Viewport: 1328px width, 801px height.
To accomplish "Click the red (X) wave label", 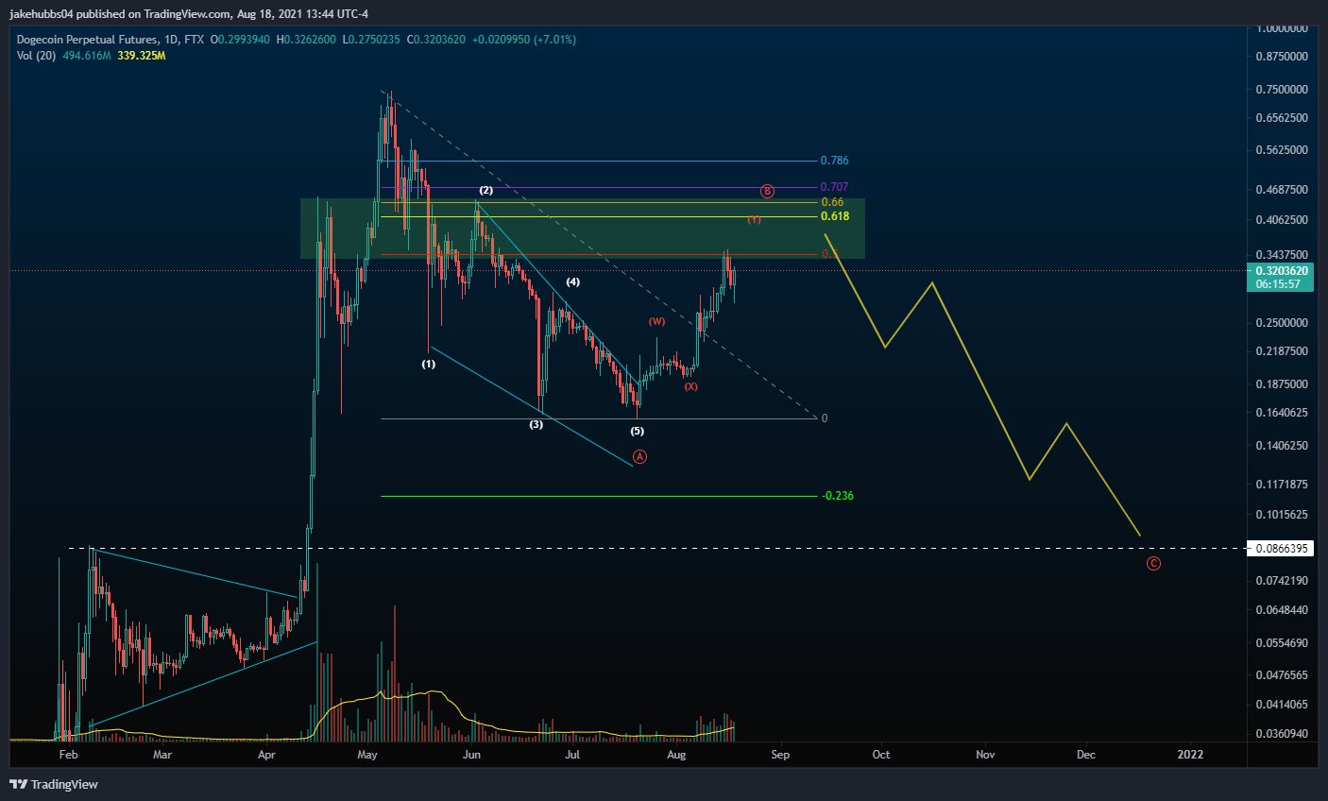I will coord(690,386).
